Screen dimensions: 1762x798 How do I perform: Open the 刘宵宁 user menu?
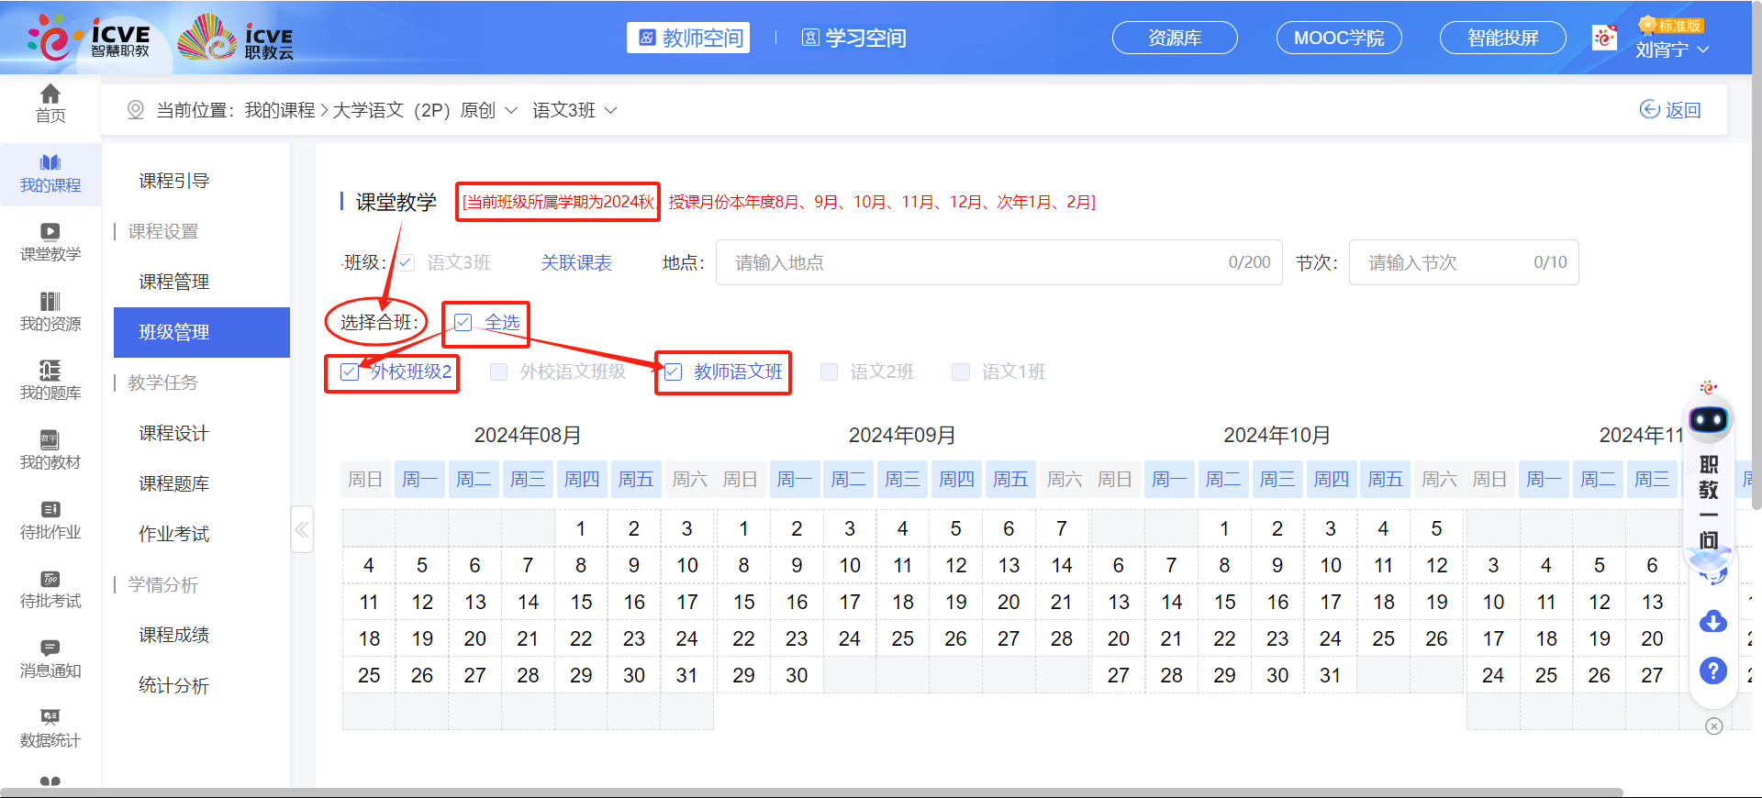[1672, 50]
